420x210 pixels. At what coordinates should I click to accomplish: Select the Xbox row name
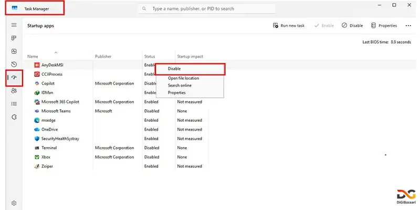coord(46,157)
